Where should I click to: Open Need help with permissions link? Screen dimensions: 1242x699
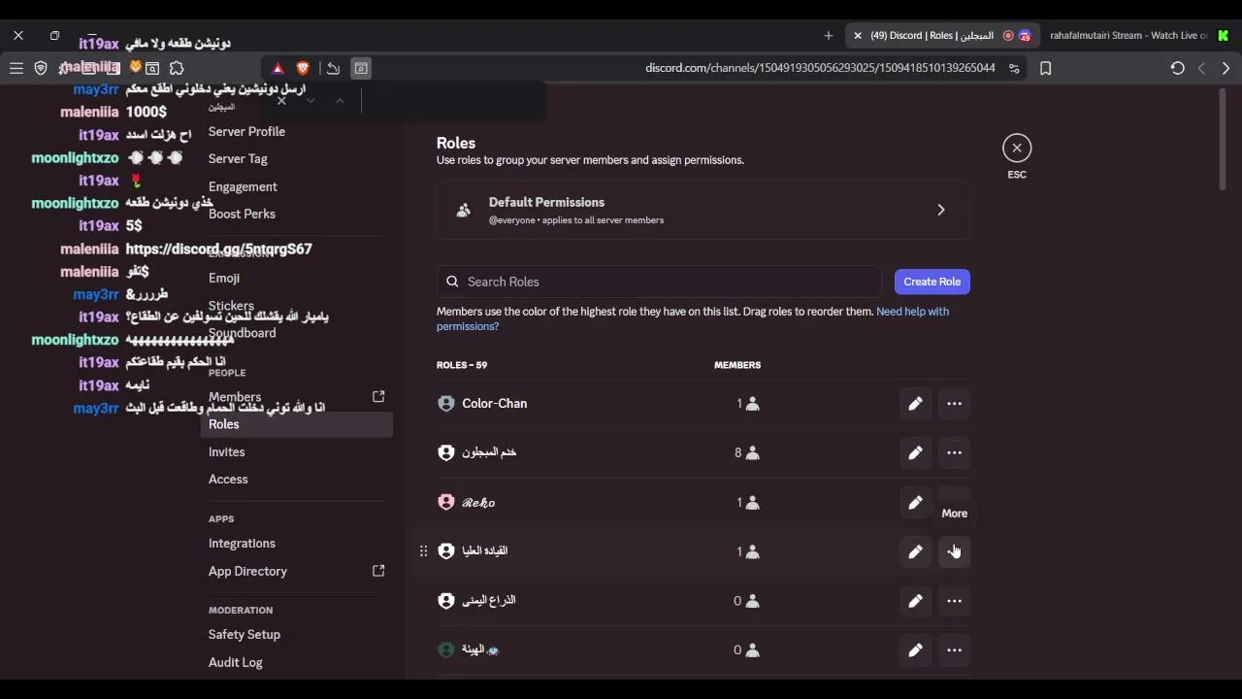coord(693,318)
